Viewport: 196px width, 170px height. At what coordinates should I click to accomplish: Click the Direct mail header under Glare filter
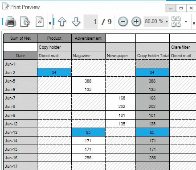(183, 56)
